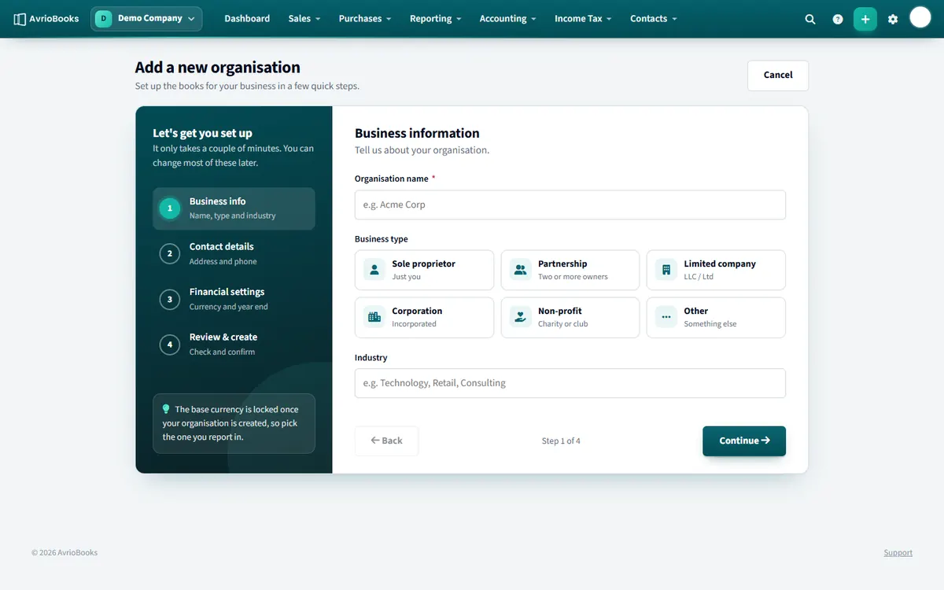Click the lightbulb tip icon
Viewport: 944px width, 590px height.
[x=166, y=409]
